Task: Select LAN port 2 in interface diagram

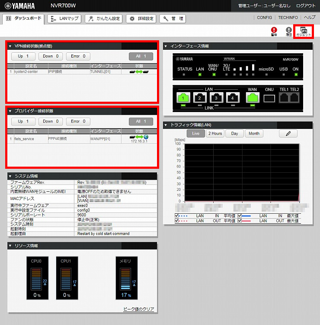Action: point(200,98)
